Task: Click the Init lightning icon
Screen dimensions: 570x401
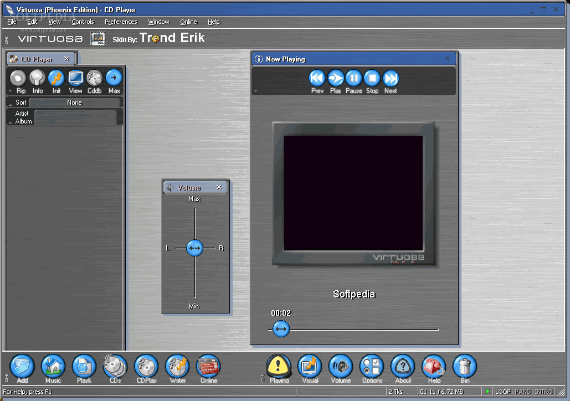Action: [57, 78]
